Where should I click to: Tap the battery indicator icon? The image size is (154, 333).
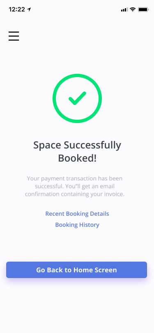click(143, 9)
